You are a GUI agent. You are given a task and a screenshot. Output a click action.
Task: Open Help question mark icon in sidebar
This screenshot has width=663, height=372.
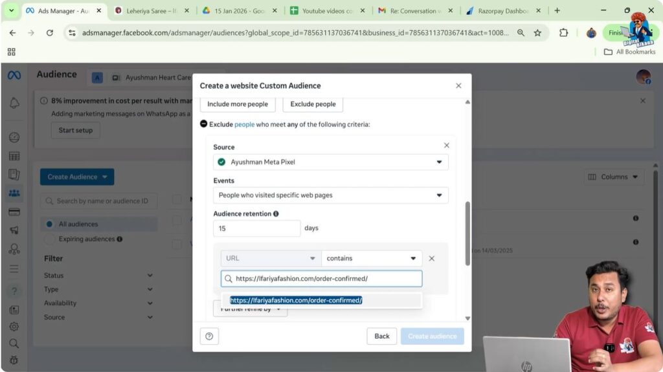14,291
